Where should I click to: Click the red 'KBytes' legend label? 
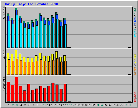pyautogui.click(x=135, y=97)
